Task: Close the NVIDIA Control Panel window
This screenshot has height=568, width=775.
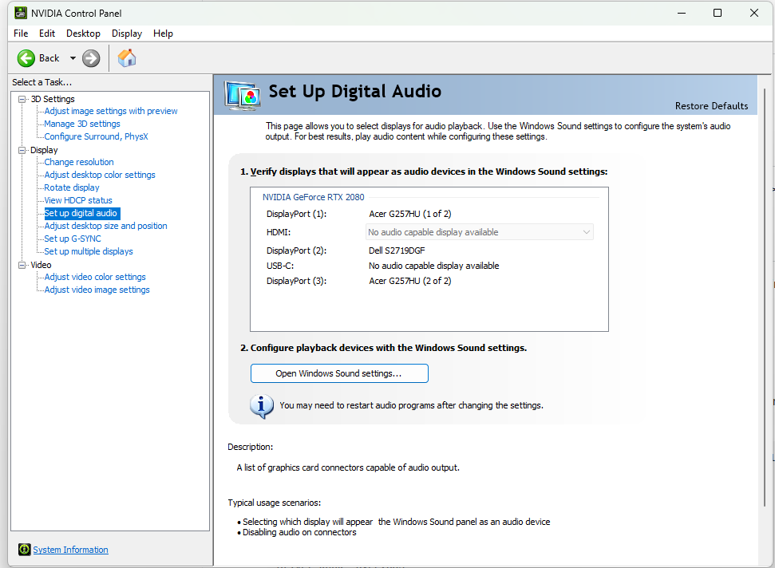Action: coord(753,13)
